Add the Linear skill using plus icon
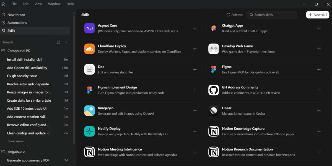This screenshot has height=166, width=332. 319,111
